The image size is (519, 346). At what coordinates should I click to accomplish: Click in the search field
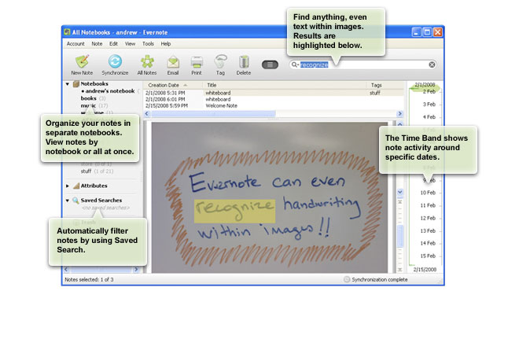click(x=362, y=64)
